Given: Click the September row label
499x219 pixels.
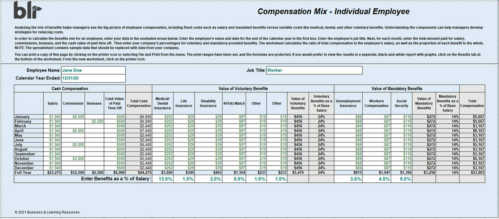Looking at the screenshot, I should 29,154.
